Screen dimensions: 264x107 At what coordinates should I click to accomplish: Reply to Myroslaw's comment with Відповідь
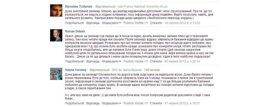93,23
